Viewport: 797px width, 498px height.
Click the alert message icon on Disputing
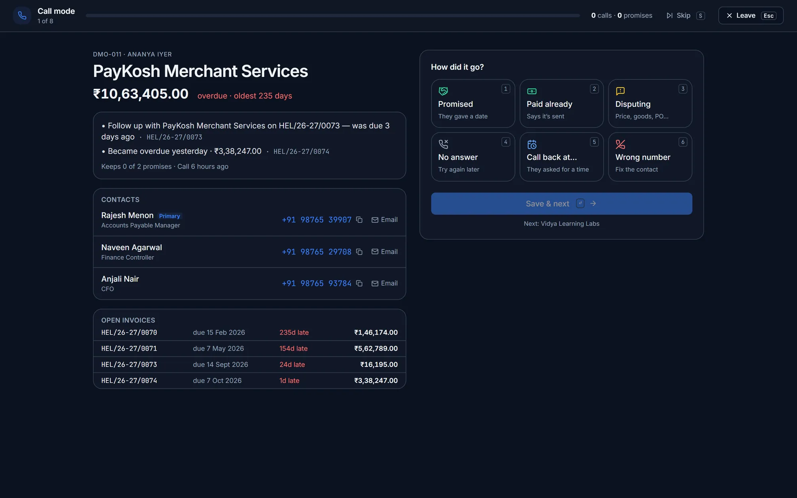(x=620, y=91)
